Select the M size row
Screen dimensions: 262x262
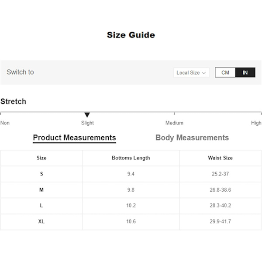pyautogui.click(x=131, y=190)
